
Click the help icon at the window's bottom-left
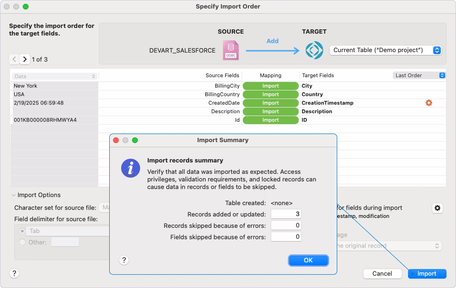[14, 273]
